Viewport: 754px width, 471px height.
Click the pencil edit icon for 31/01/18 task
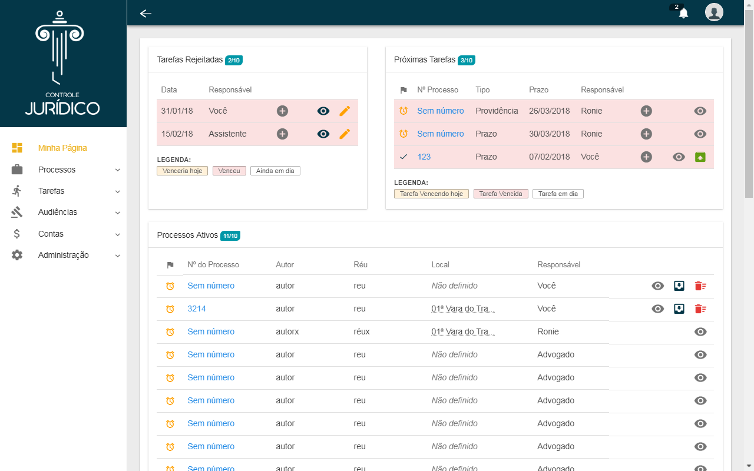pyautogui.click(x=345, y=111)
